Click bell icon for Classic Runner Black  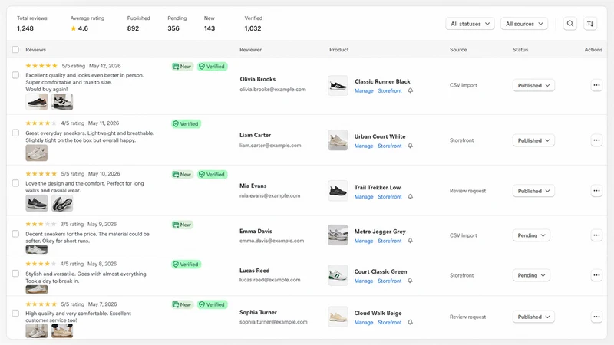click(x=410, y=90)
